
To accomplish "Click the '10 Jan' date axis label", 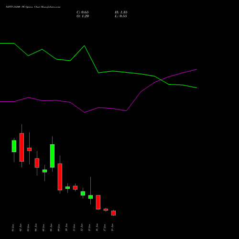I will [66, 228].
